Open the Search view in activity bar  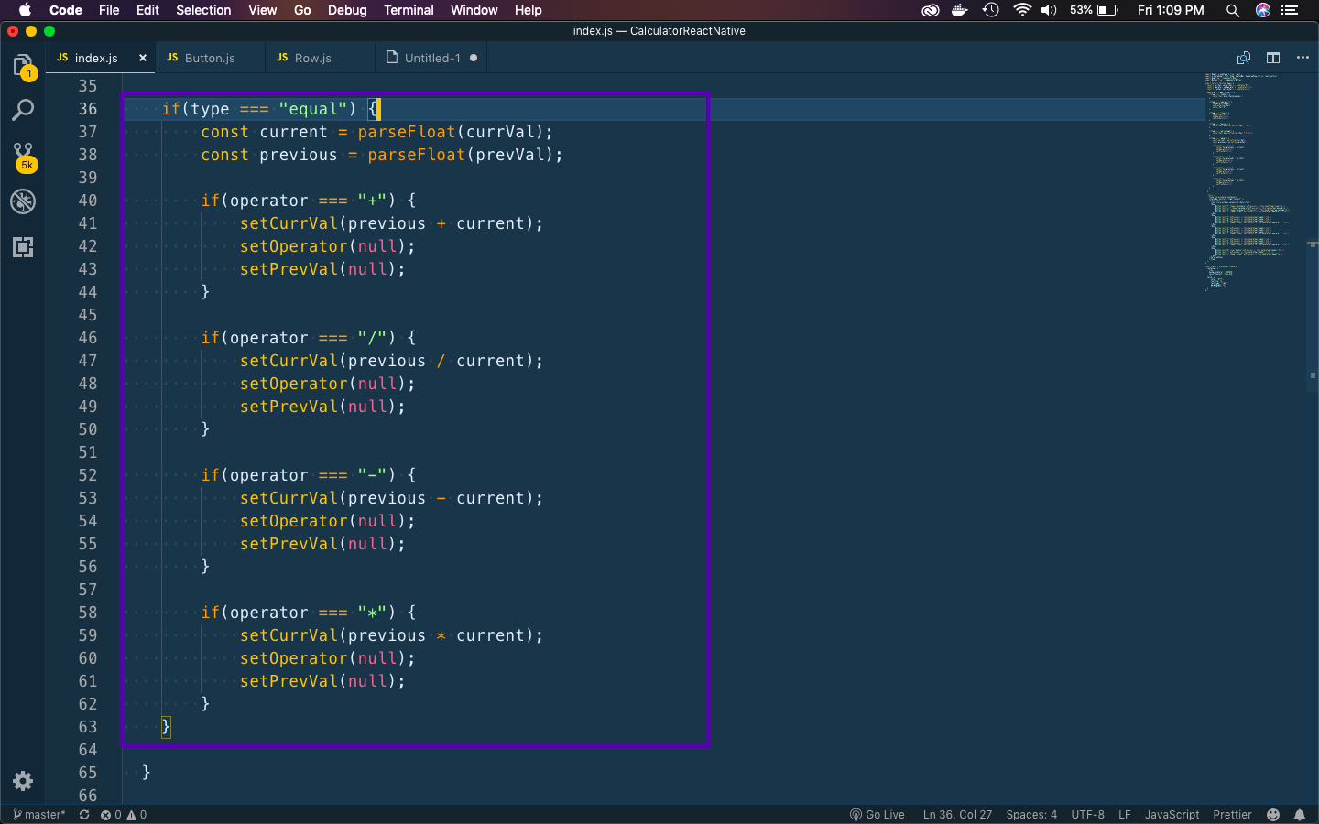pos(23,111)
